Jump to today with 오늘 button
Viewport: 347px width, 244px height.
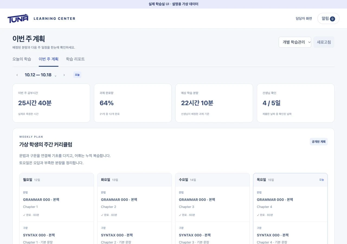[77, 75]
